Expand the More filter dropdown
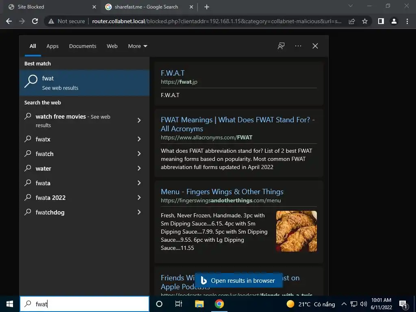The image size is (416, 312). click(137, 46)
